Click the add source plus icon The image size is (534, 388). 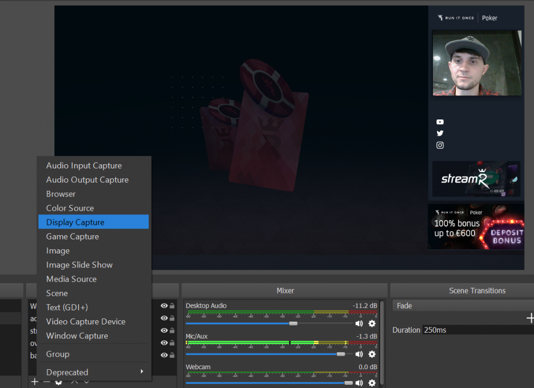tap(34, 382)
